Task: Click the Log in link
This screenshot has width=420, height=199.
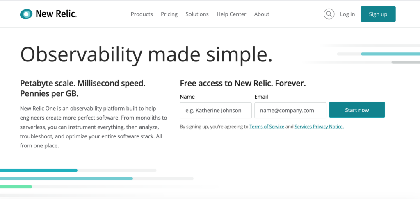Action: click(347, 14)
